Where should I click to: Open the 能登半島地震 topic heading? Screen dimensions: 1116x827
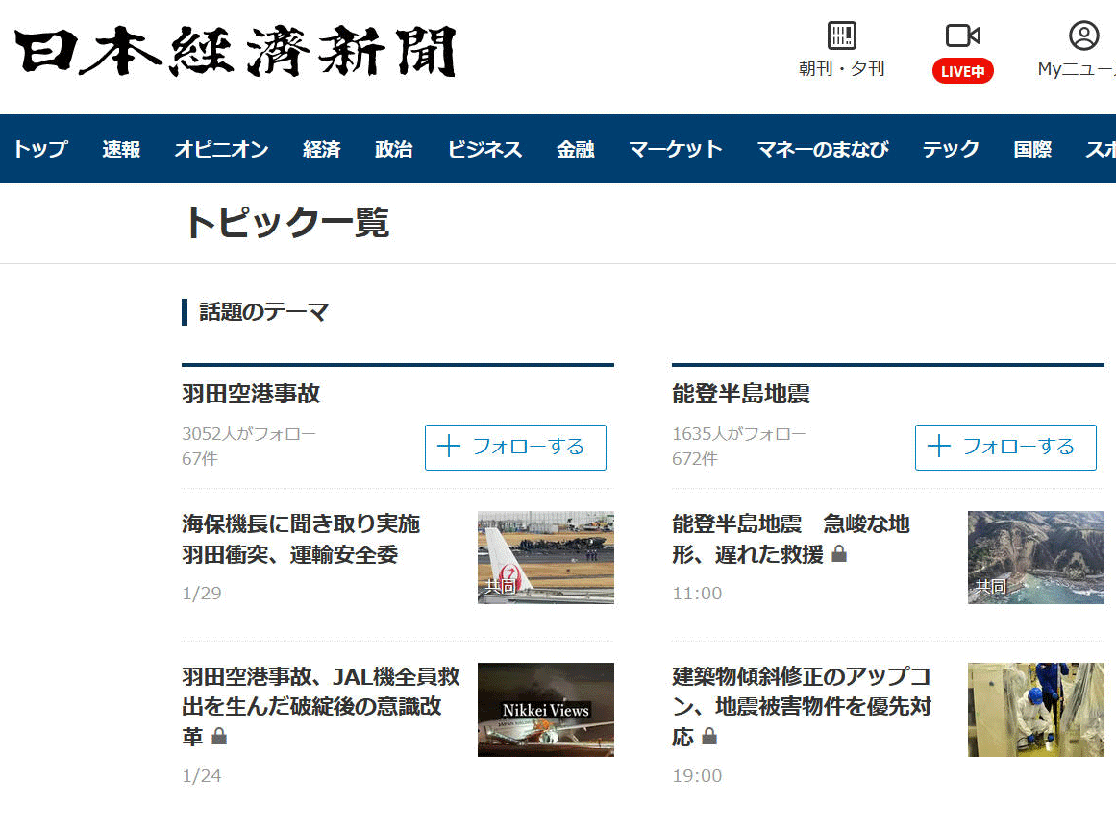coord(741,394)
